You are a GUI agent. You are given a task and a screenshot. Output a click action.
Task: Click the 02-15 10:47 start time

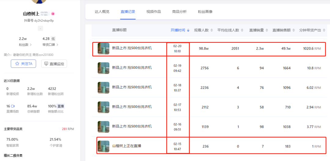[x=177, y=146]
